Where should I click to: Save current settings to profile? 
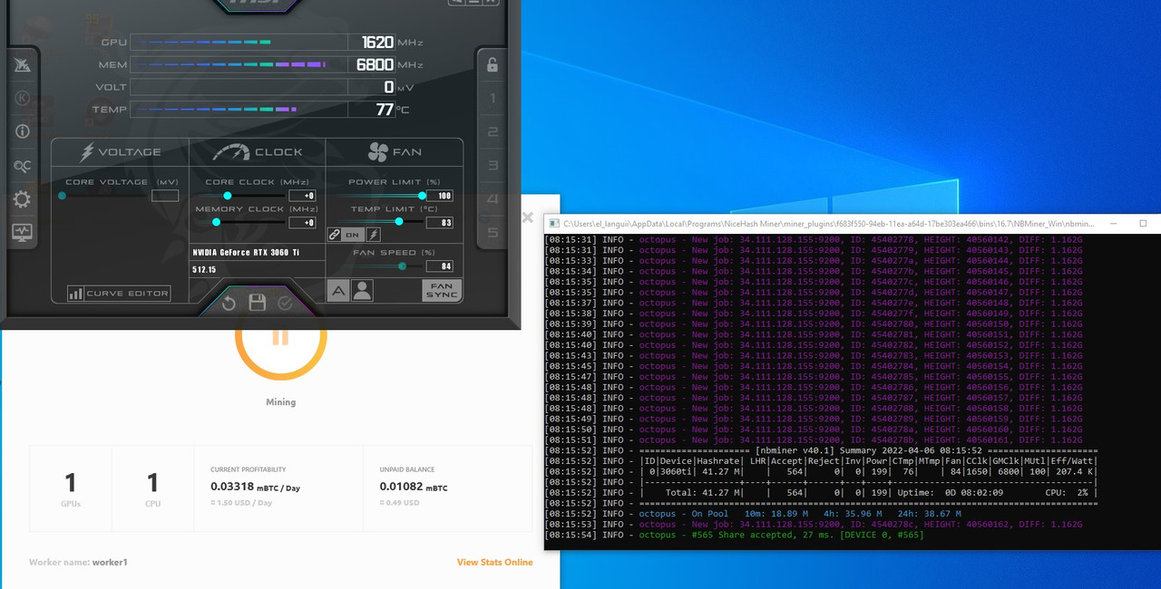tap(258, 303)
